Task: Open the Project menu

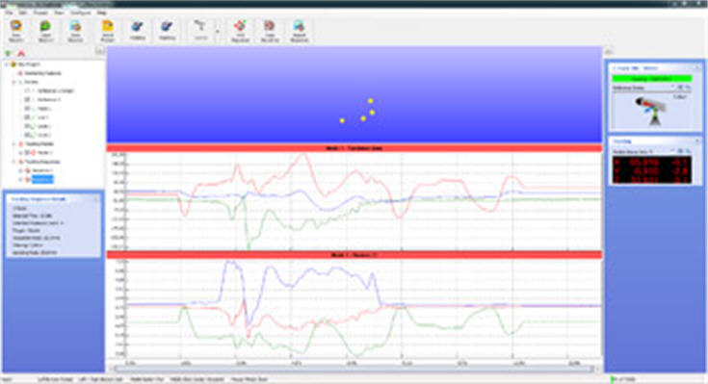Action: pos(40,13)
